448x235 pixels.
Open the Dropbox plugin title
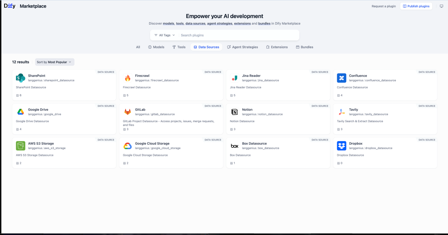point(356,144)
